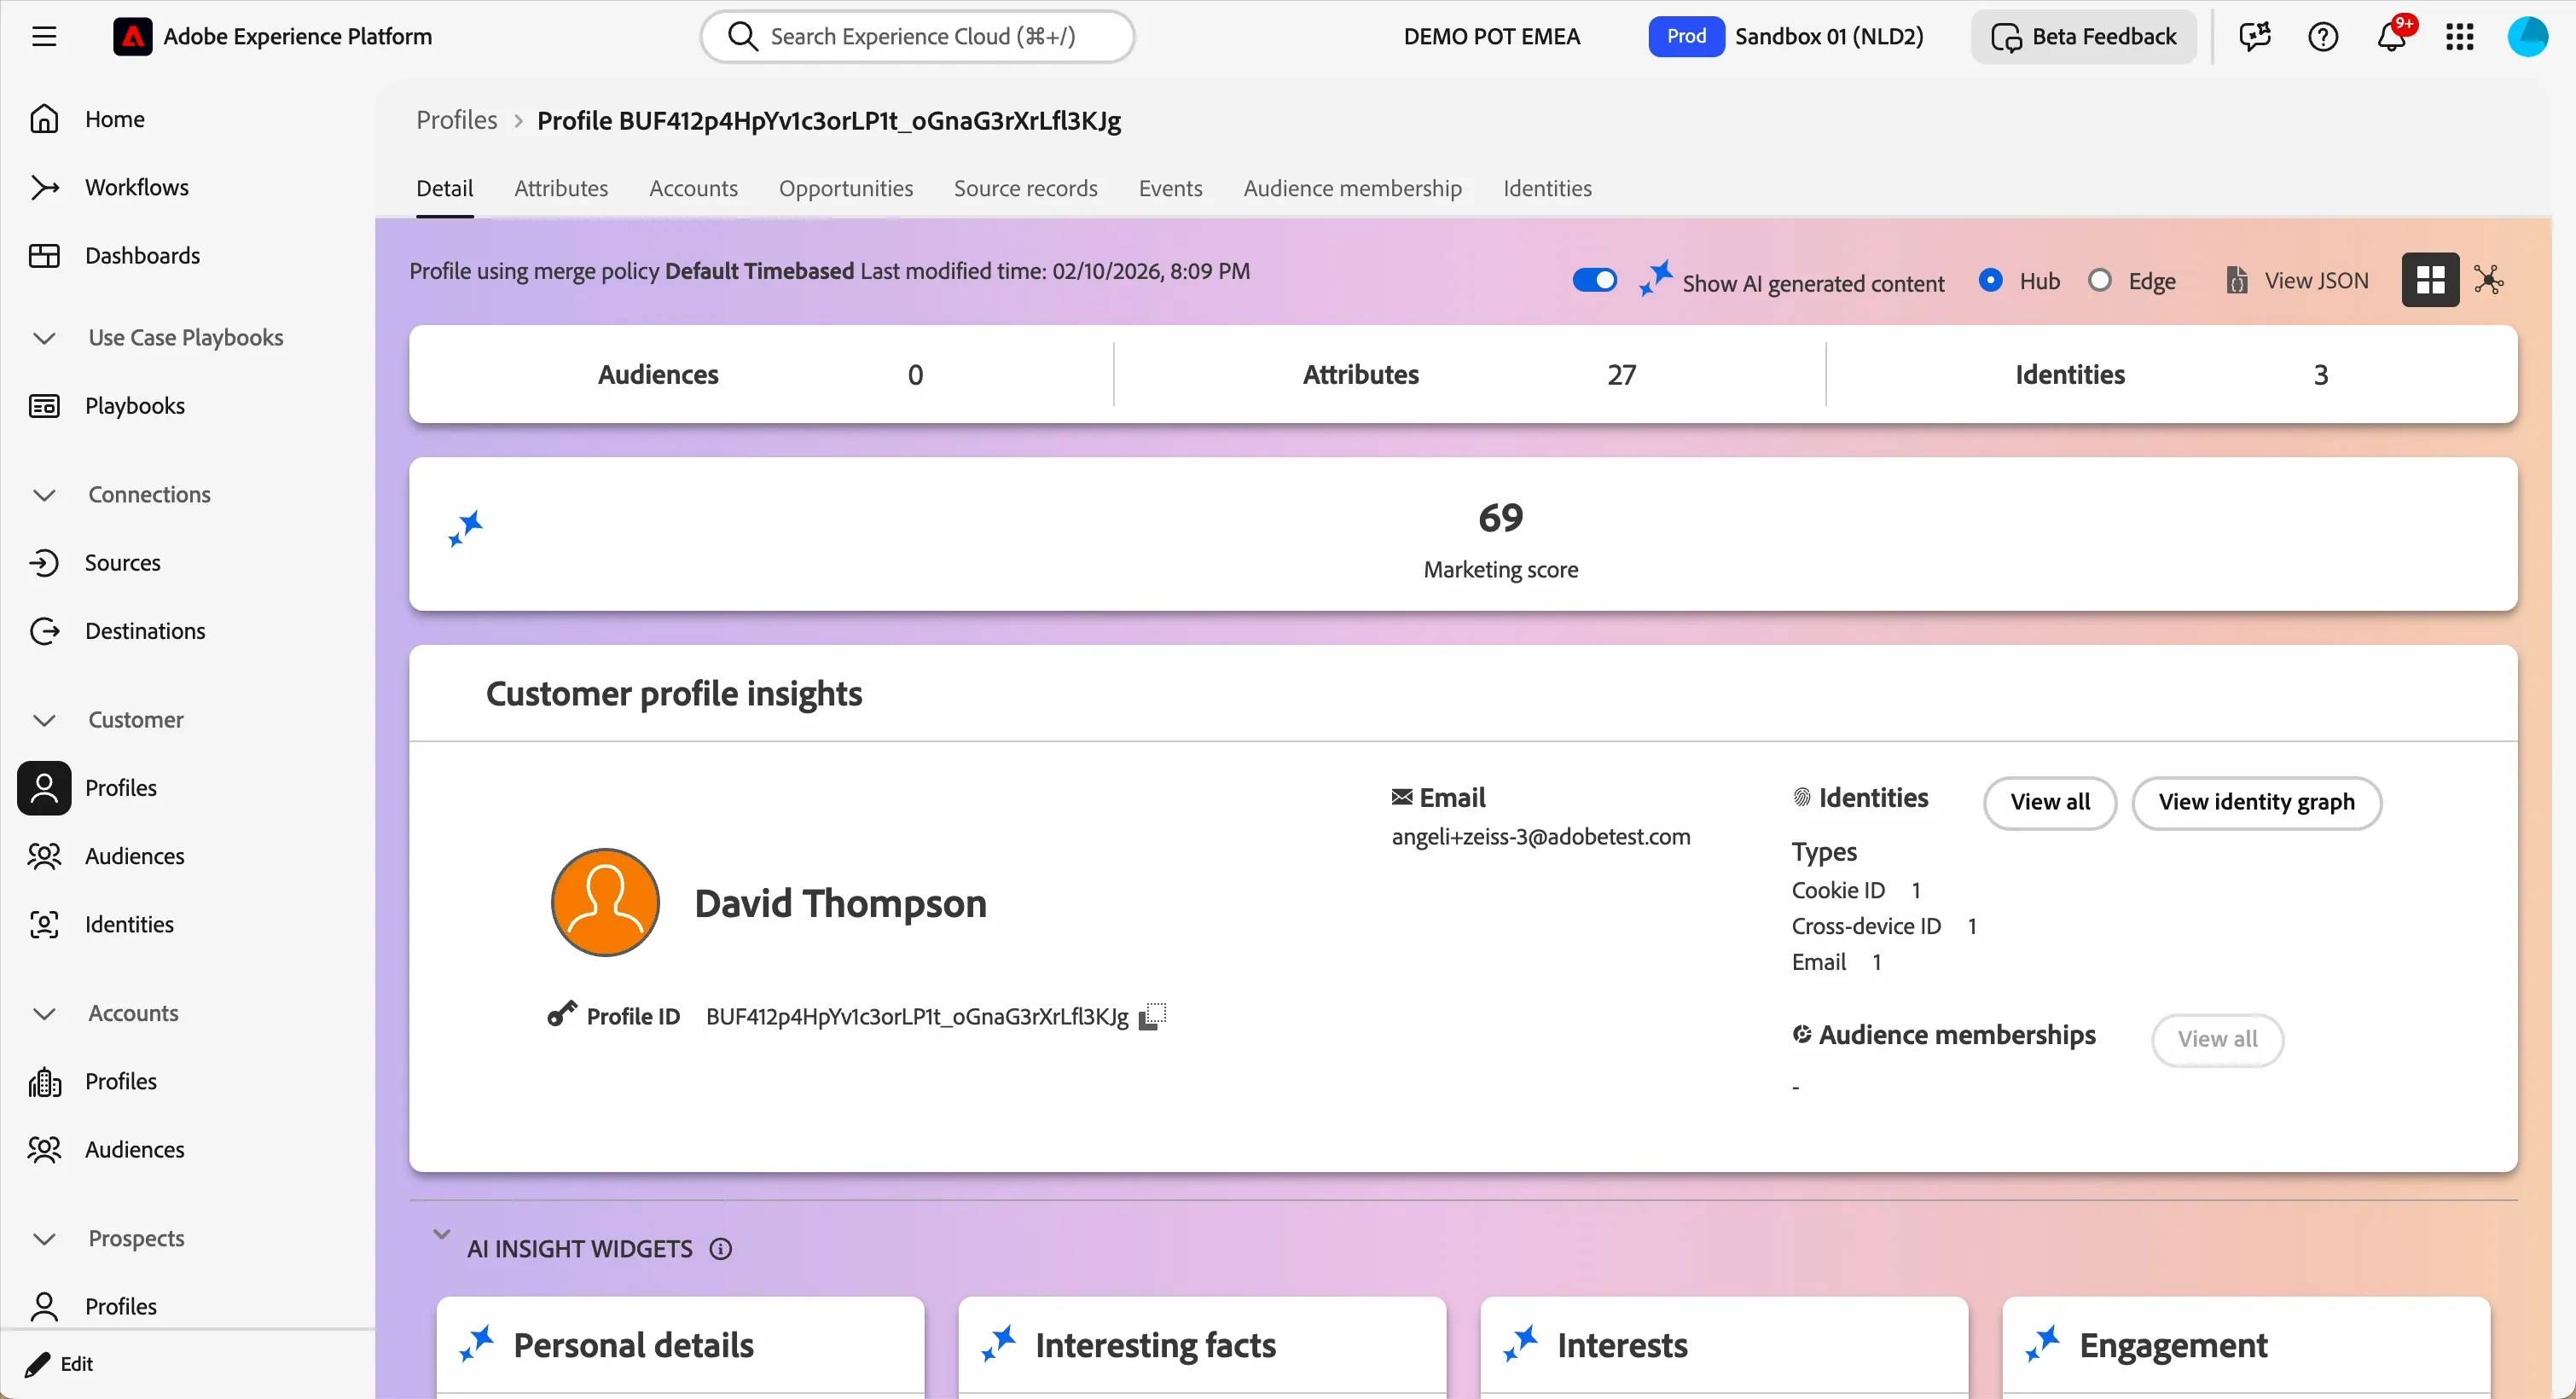Navigate to Profiles breadcrumb link
This screenshot has height=1399, width=2576.
(457, 120)
